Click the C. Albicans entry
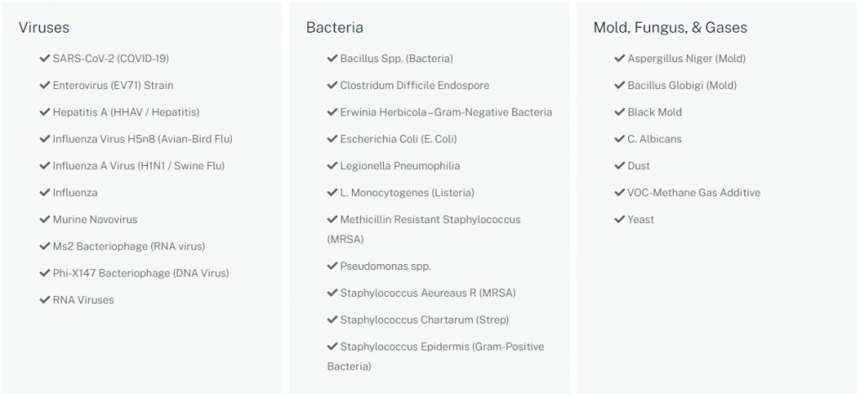 [x=654, y=139]
